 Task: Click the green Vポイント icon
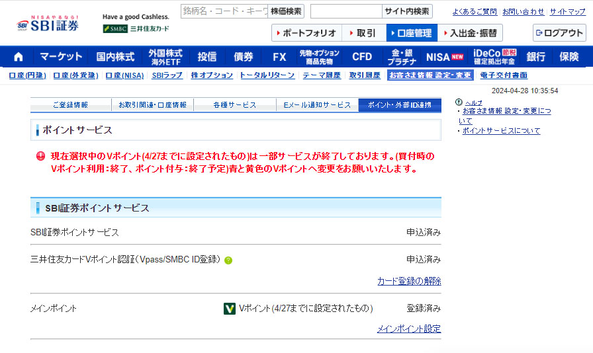(230, 309)
